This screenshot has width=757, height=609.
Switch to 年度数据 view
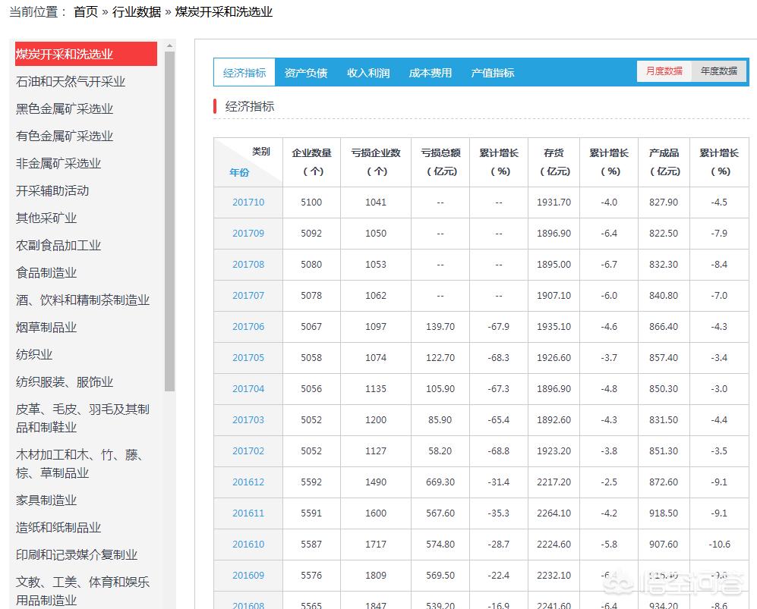(718, 71)
